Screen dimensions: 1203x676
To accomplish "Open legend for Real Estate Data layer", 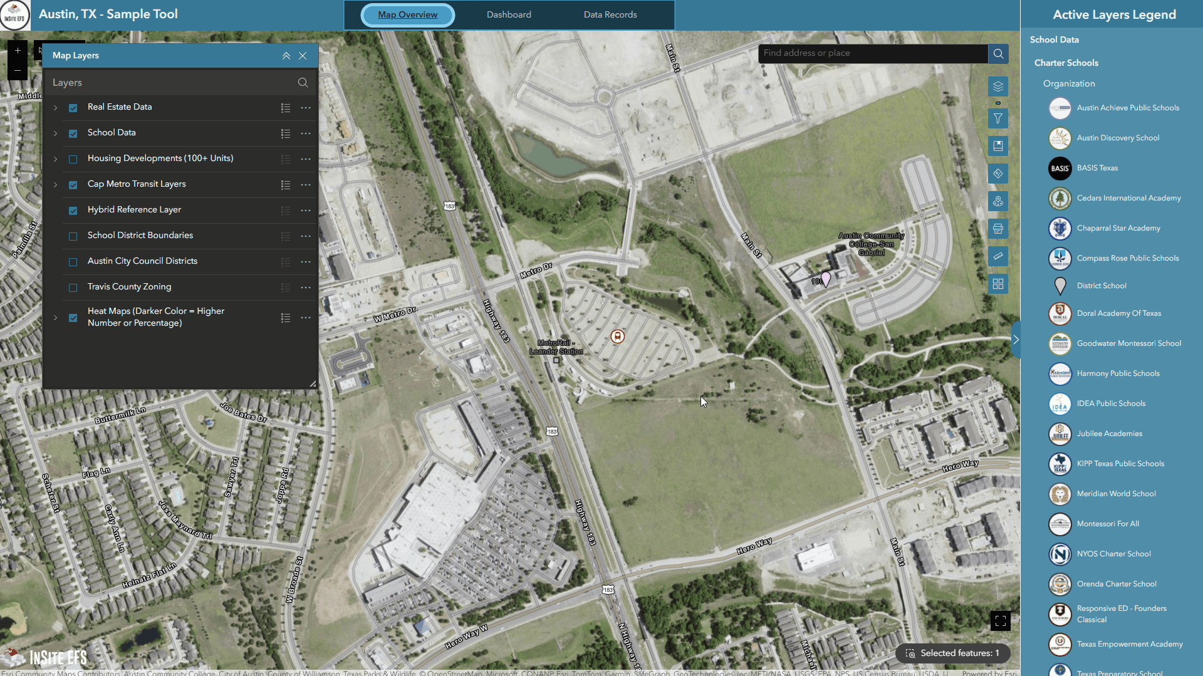I will [286, 108].
